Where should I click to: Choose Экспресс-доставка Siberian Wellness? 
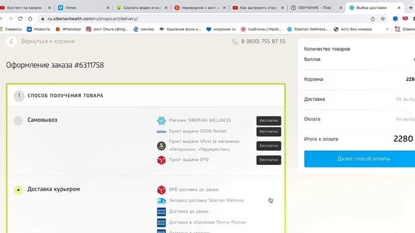pos(206,200)
